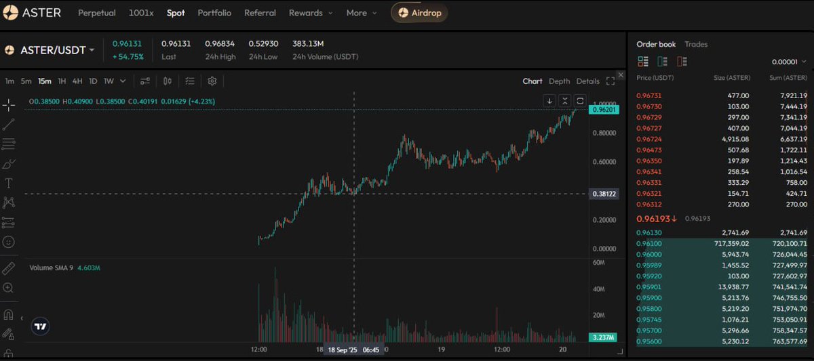Select the 1H timeframe
Screen dimensions: 814x361
[x=62, y=81]
